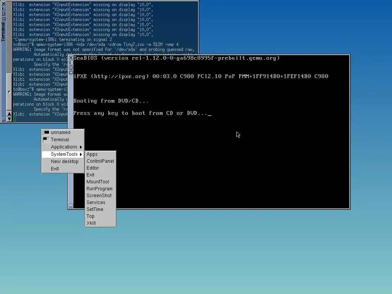The image size is (392, 294).
Task: Open MountTool from the submenu
Action: click(x=101, y=182)
